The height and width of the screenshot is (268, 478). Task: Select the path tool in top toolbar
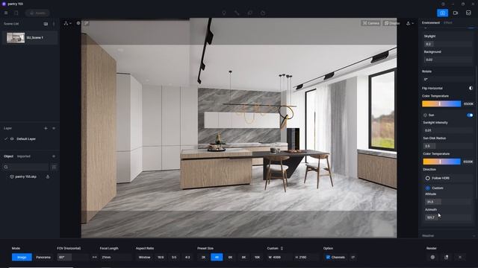(237, 13)
